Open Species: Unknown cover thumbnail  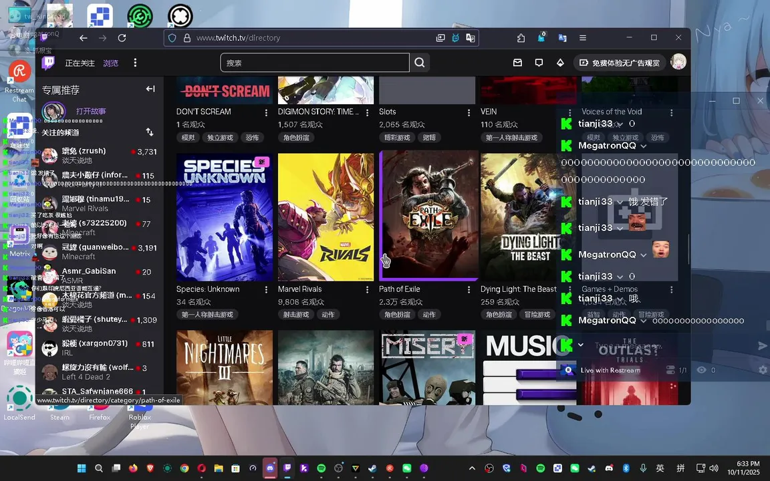225,217
